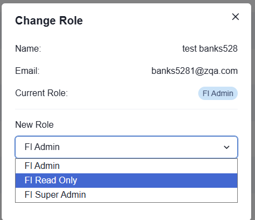Click the dimmed backdrop left of the dialog
255x220 pixels.
pos(1,111)
